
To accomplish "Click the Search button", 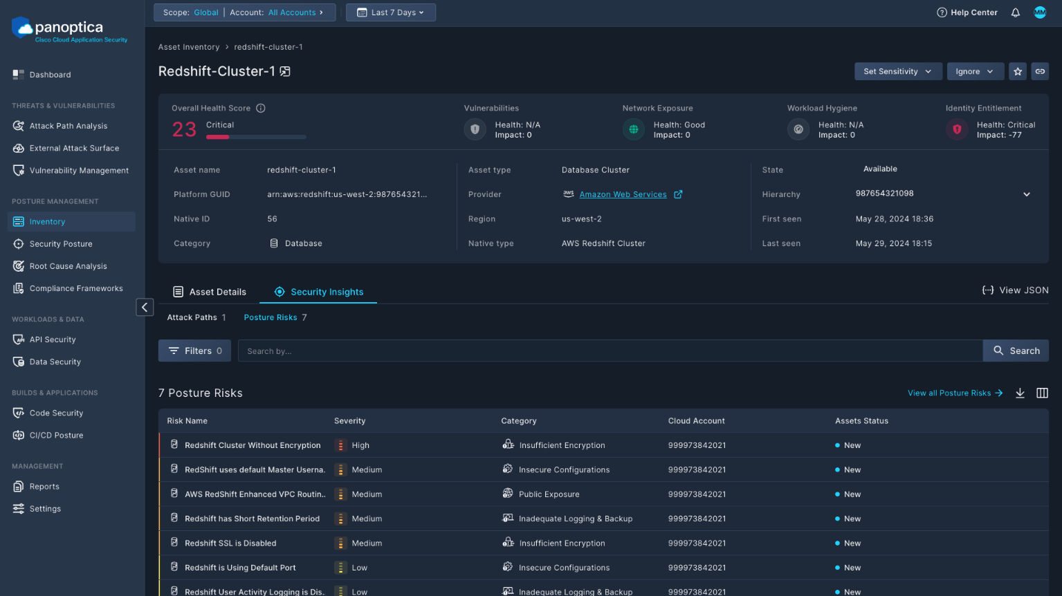I will tap(1016, 351).
